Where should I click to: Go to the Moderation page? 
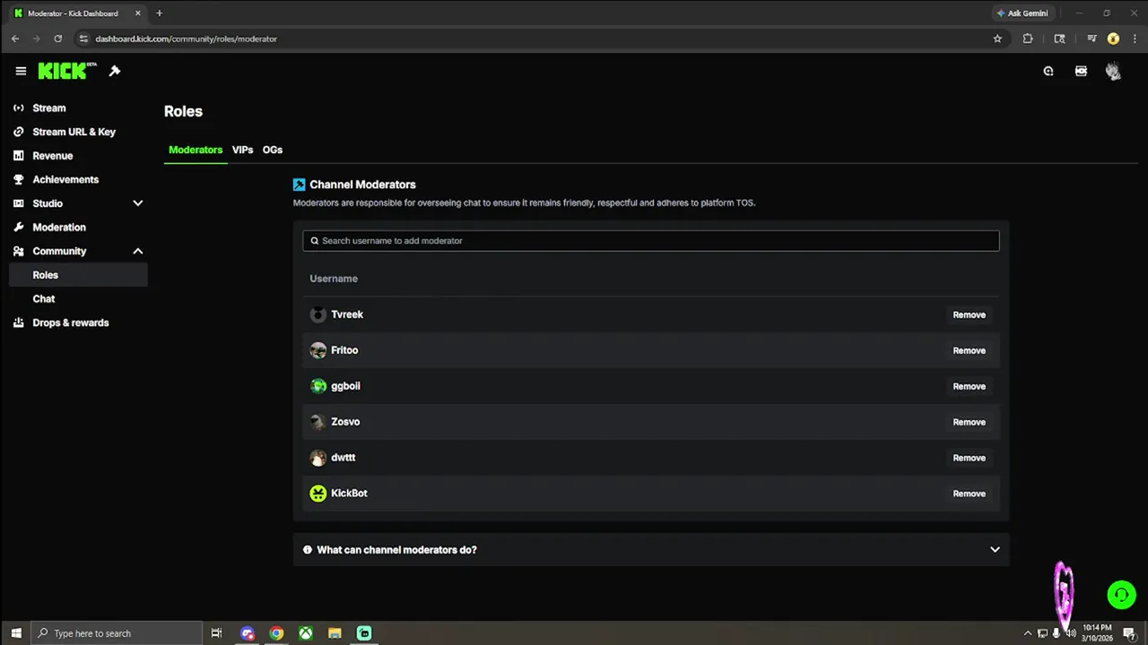point(59,228)
